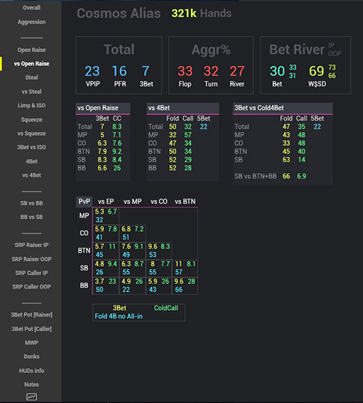The height and width of the screenshot is (403, 363).
Task: Click the VPIP value 23
Action: click(x=92, y=71)
